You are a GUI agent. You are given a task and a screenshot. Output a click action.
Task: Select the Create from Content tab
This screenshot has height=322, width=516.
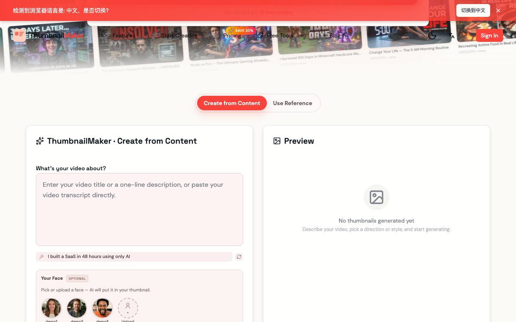(x=232, y=103)
